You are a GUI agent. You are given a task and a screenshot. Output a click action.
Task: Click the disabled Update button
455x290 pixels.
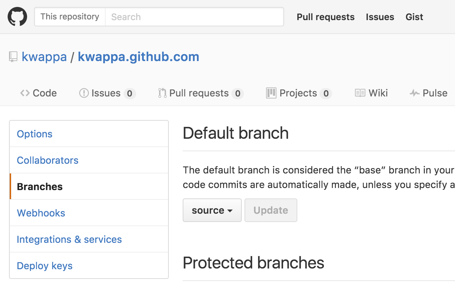click(x=271, y=210)
